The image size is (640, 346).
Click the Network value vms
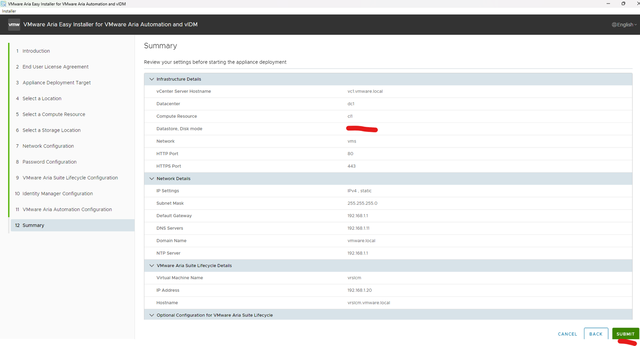click(x=352, y=141)
